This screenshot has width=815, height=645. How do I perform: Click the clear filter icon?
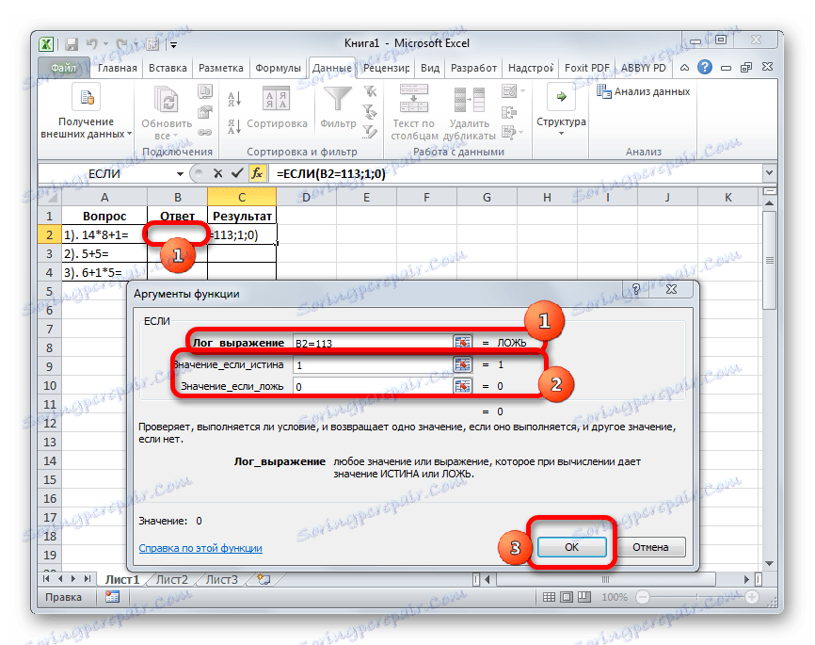click(370, 92)
